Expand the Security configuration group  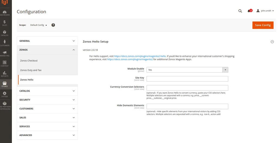point(47,100)
